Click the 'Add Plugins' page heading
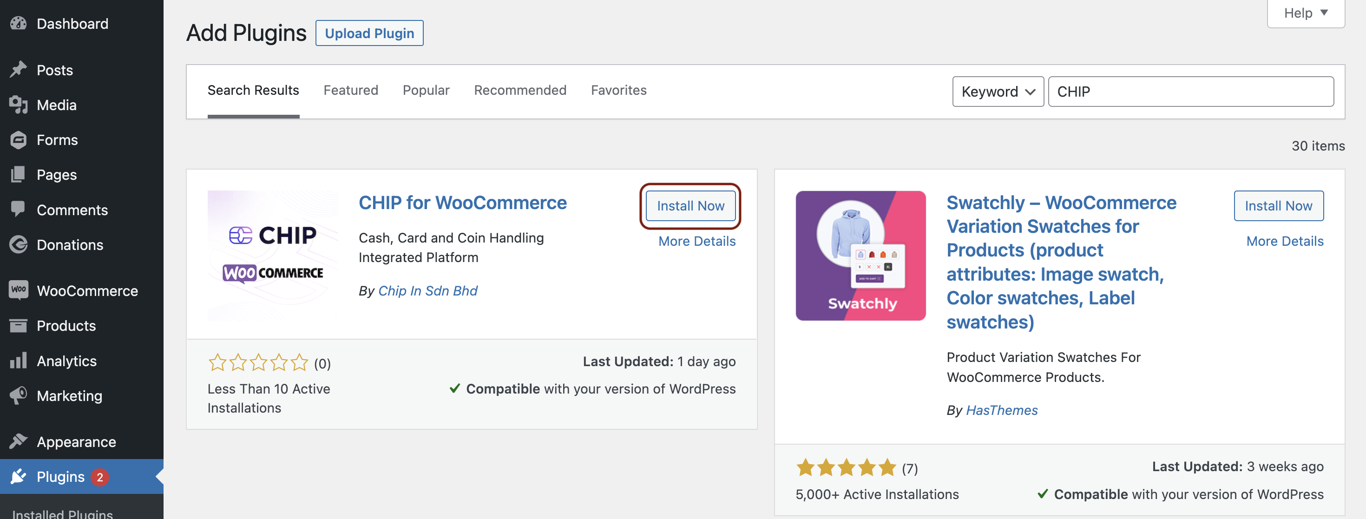The width and height of the screenshot is (1366, 519). (x=246, y=33)
